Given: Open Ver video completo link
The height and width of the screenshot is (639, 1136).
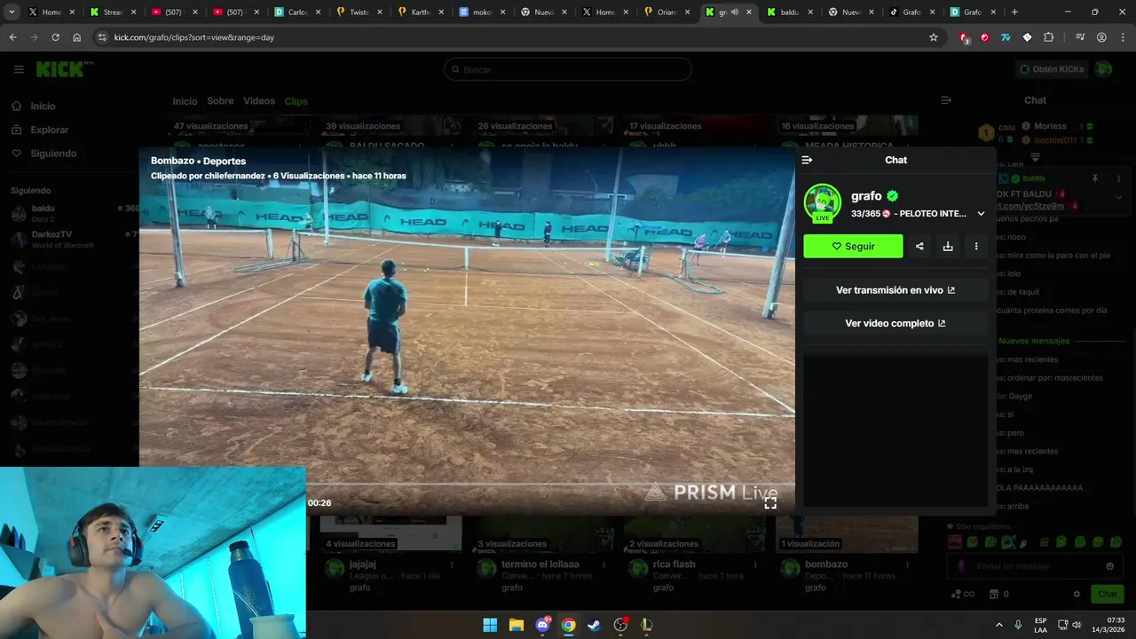Looking at the screenshot, I should tap(895, 323).
